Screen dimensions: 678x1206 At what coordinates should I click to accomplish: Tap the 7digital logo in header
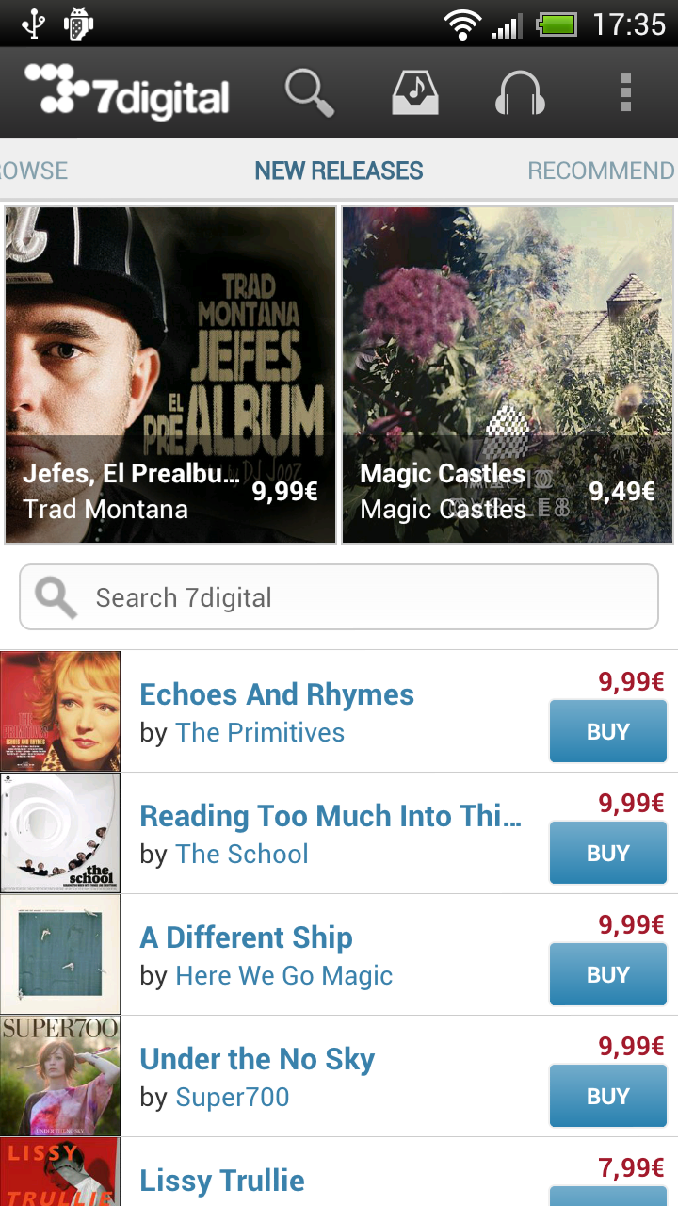coord(126,93)
